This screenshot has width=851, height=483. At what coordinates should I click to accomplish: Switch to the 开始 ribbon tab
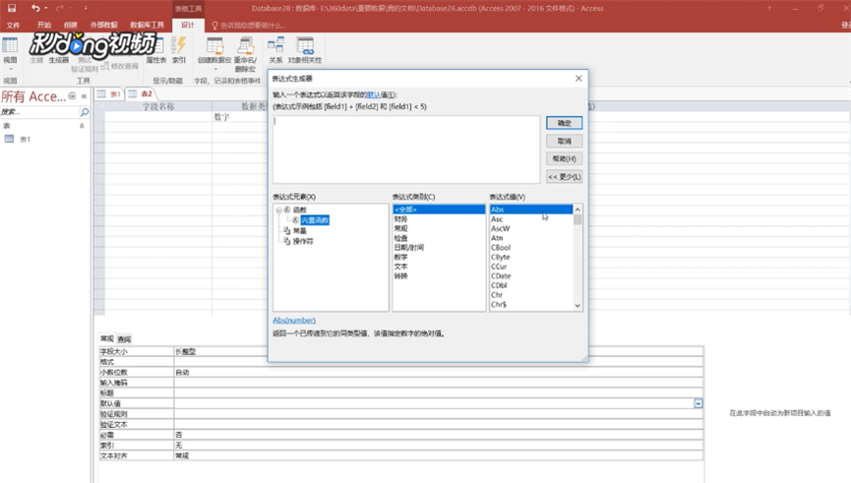pos(44,25)
